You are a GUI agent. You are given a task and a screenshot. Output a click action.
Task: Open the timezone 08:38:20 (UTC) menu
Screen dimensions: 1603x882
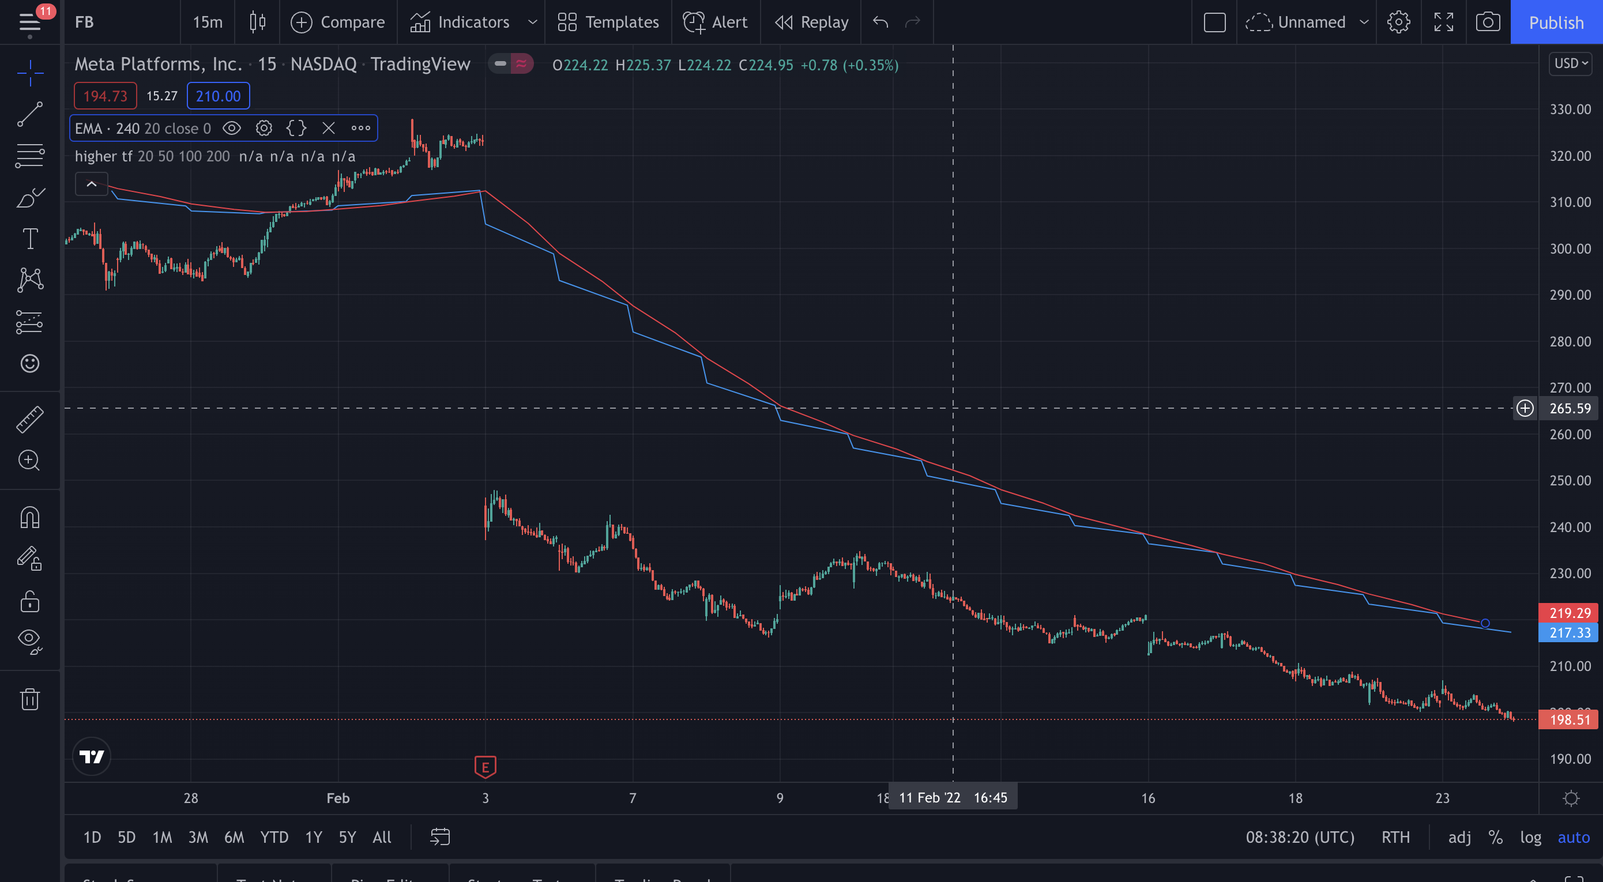coord(1300,837)
